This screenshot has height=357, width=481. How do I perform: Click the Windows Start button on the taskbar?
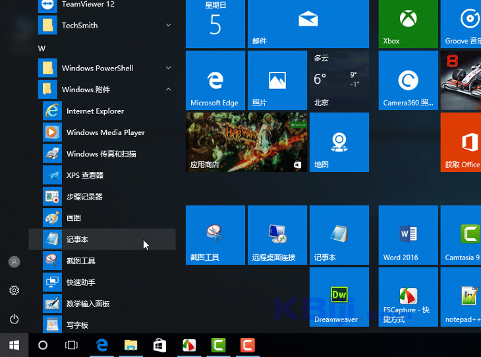click(x=14, y=345)
